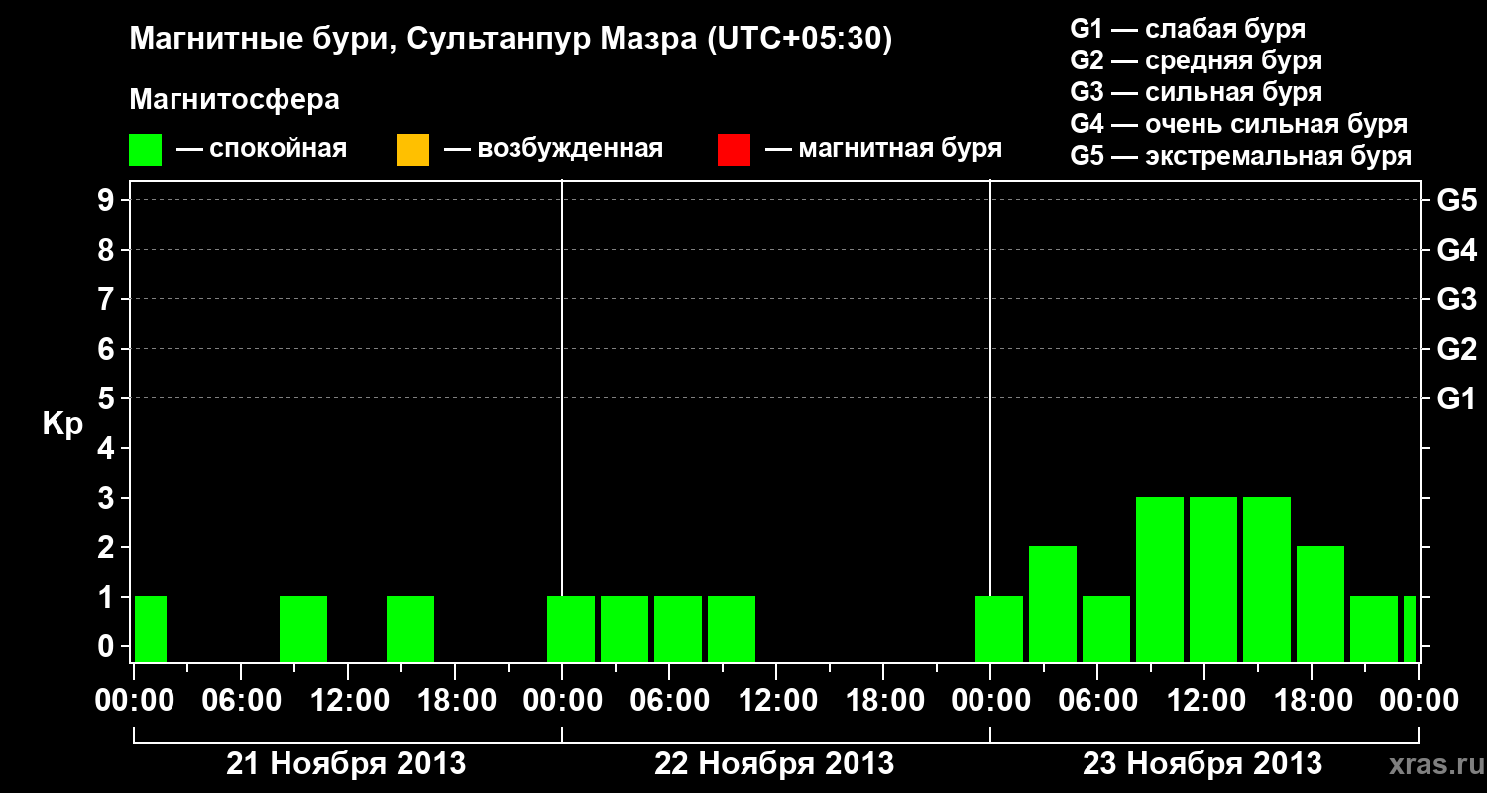Click 'G4 — очень сильная буря' legend line

pyautogui.click(x=1239, y=124)
